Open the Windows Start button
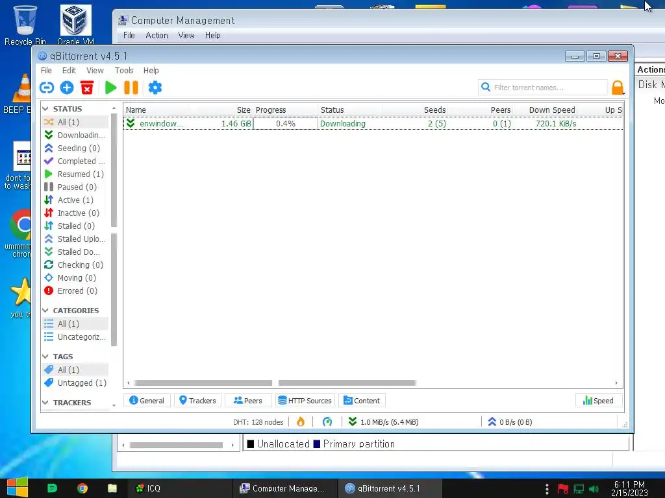Image resolution: width=665 pixels, height=498 pixels. click(x=17, y=488)
